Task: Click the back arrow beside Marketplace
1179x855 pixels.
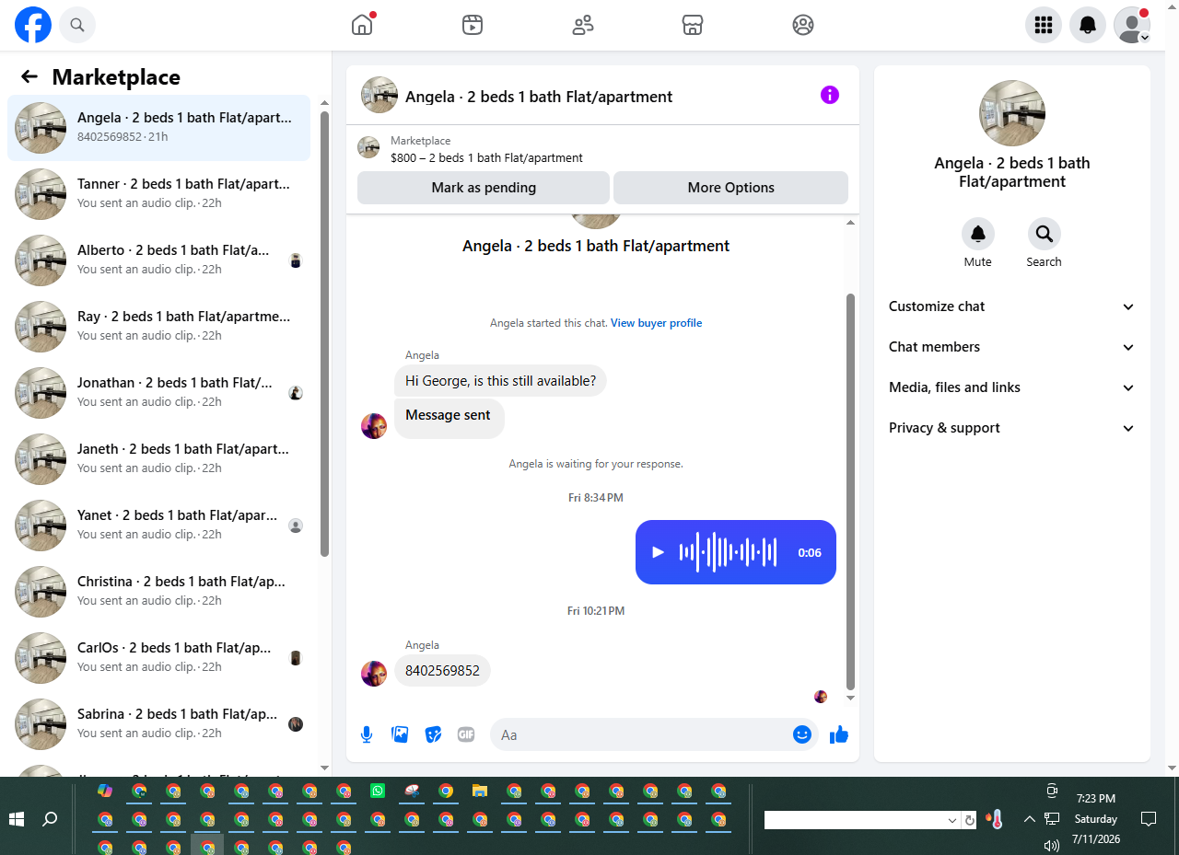Action: pos(29,76)
